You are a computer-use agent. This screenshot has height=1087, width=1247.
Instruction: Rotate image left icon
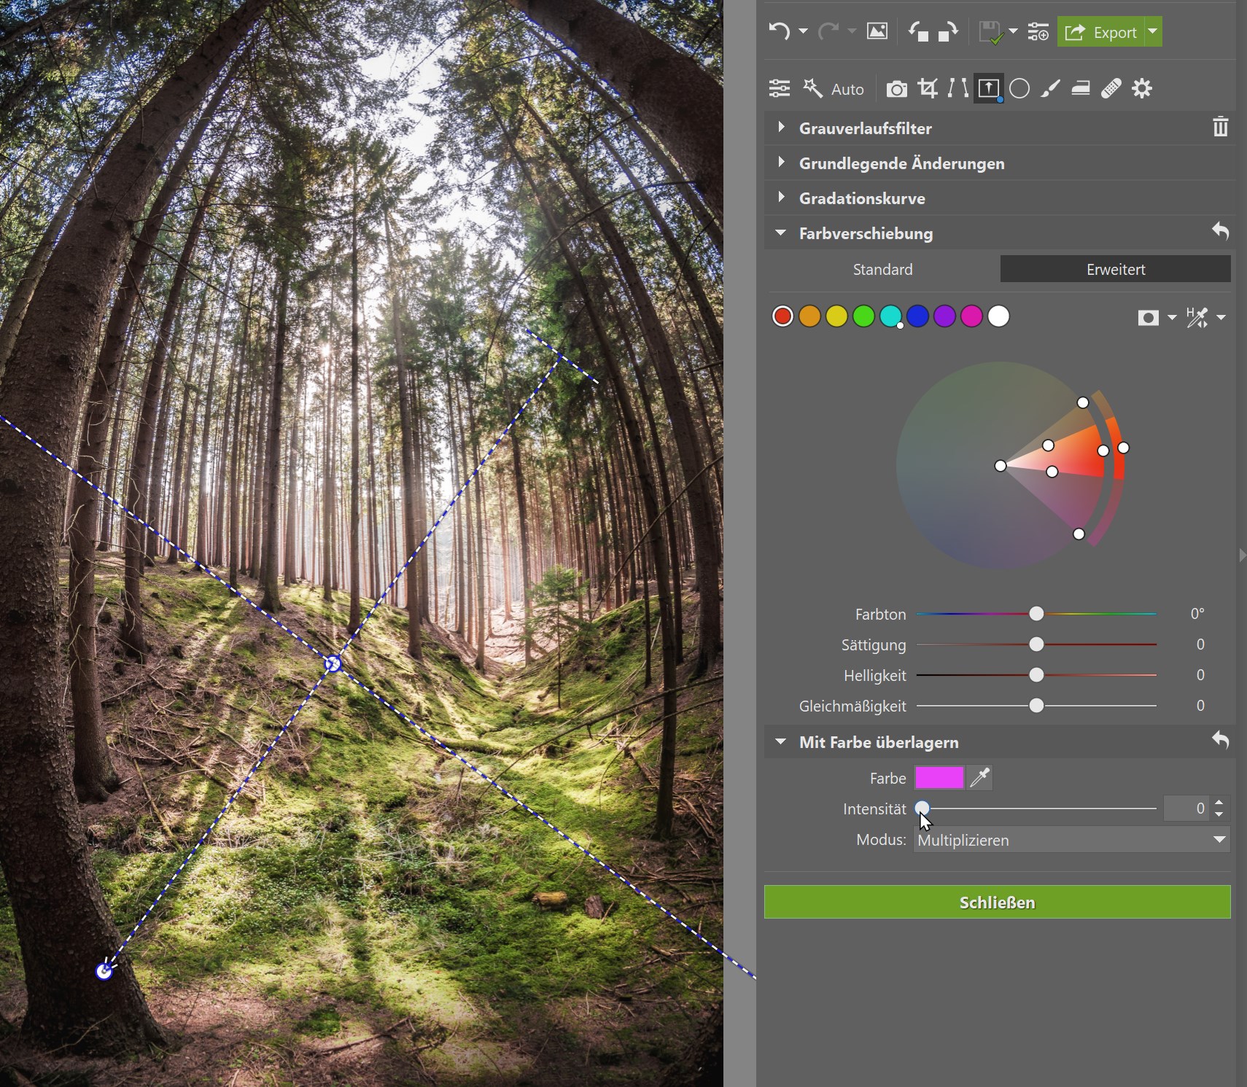tap(918, 31)
